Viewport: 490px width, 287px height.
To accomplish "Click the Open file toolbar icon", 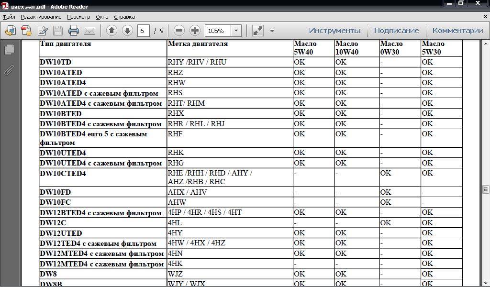I will coord(10,31).
